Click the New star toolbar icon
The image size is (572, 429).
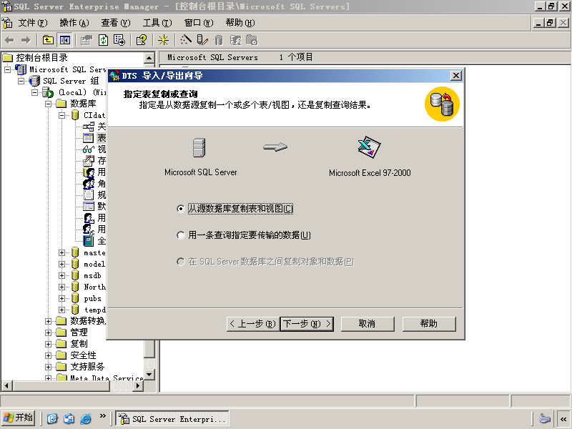(163, 40)
